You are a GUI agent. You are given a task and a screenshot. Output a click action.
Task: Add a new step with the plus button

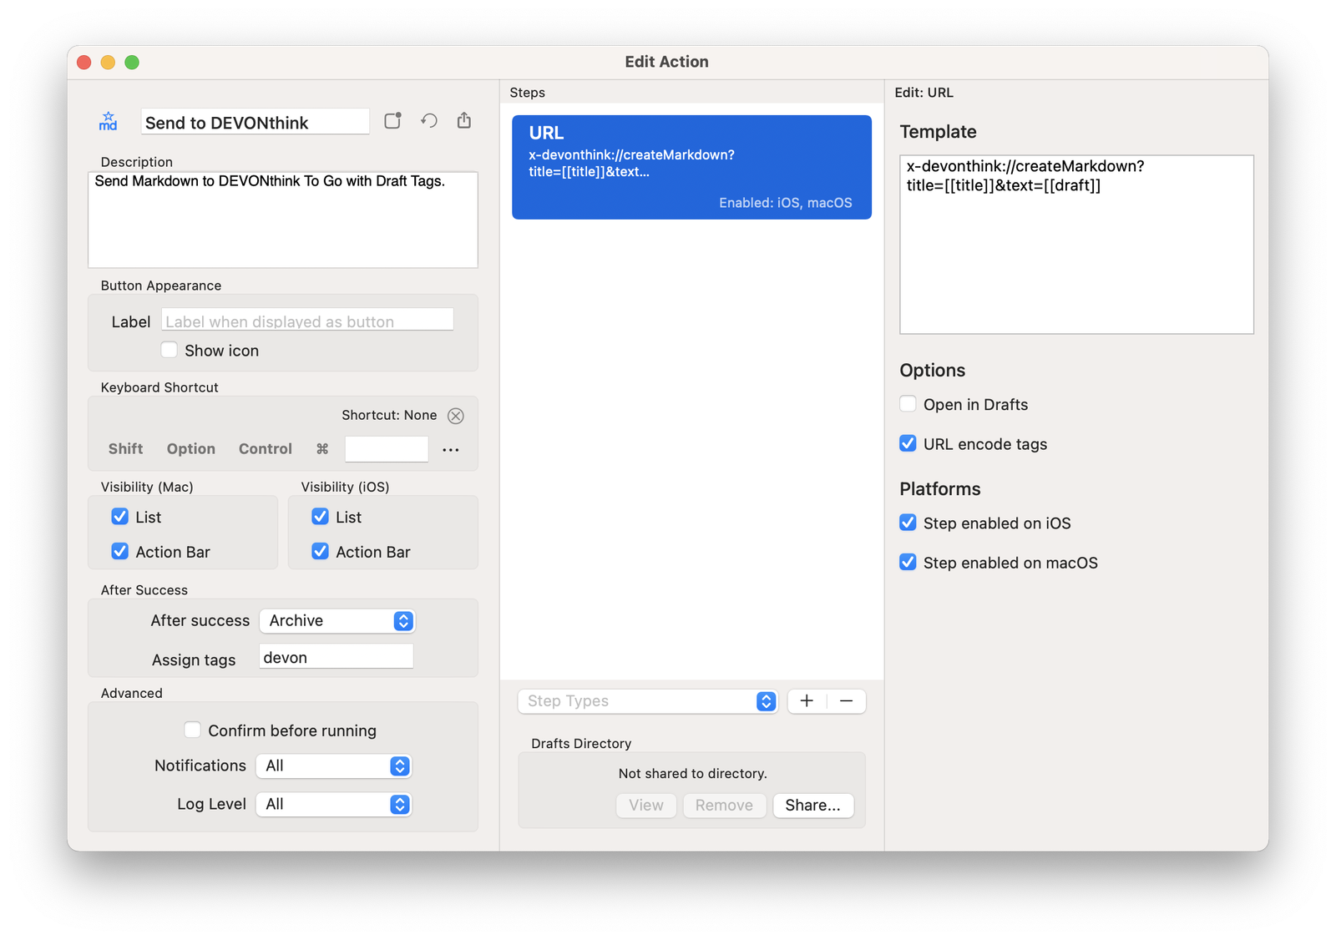pos(807,701)
